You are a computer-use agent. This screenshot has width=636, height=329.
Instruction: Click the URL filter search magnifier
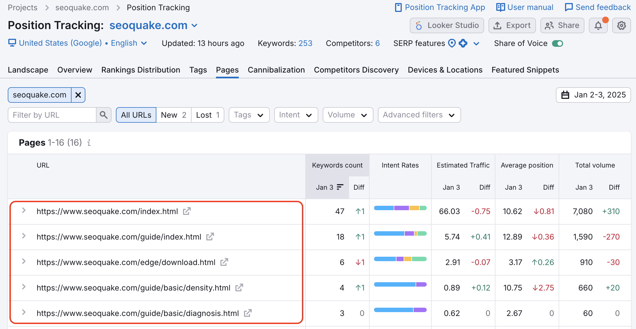pos(103,115)
